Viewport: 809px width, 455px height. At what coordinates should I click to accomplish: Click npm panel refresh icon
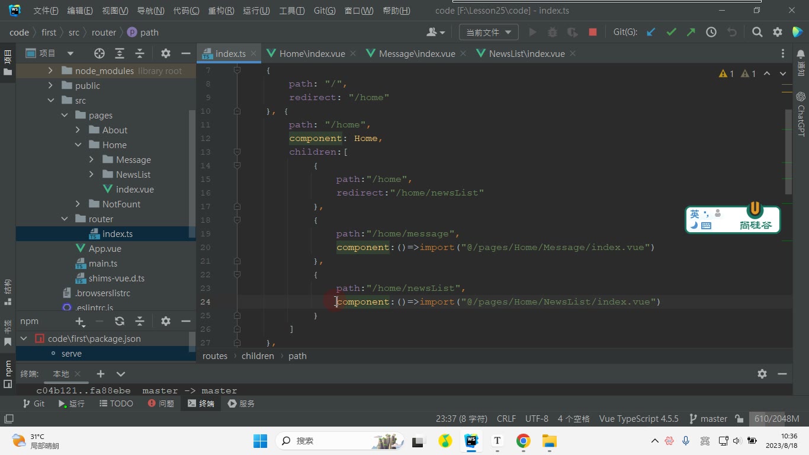point(120,321)
